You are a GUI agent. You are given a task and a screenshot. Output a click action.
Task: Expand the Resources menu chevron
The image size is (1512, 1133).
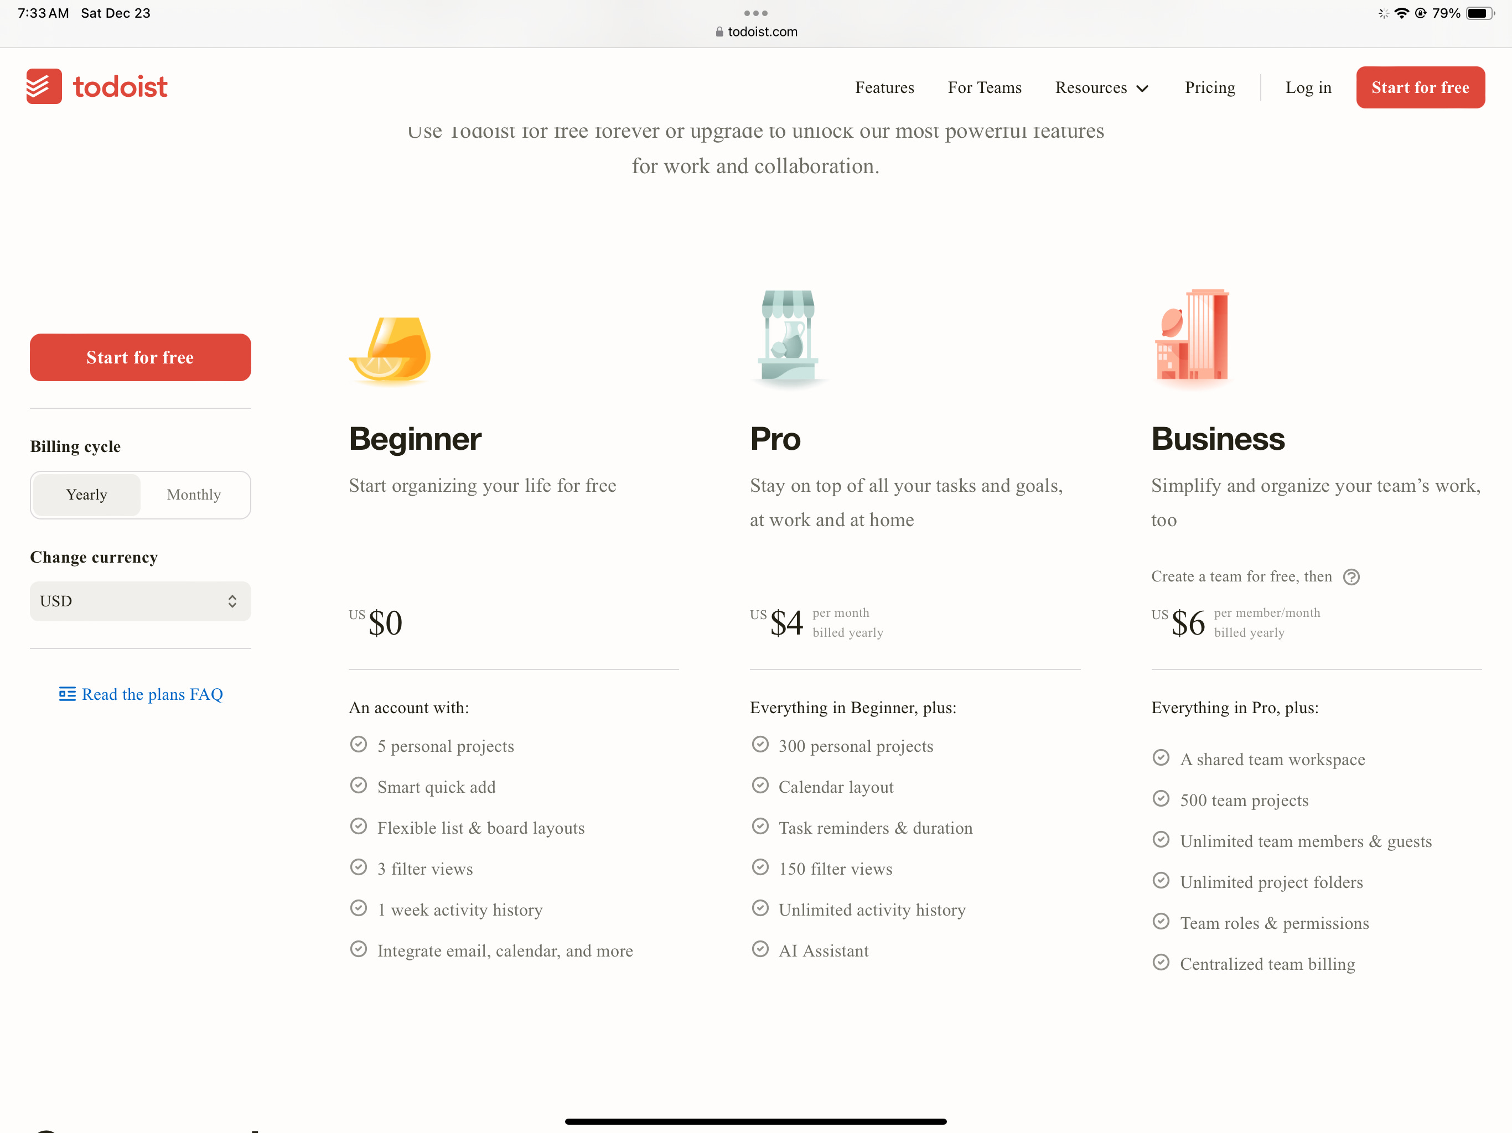click(1142, 89)
